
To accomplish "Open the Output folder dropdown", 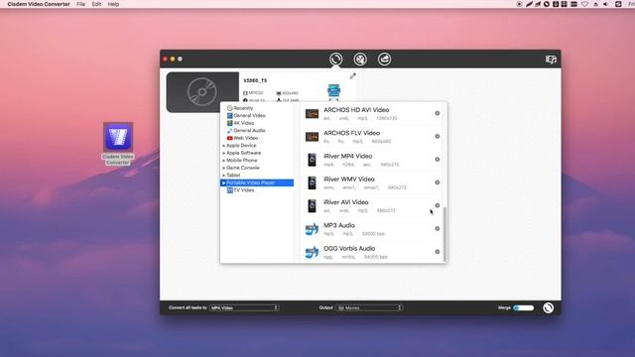I will coord(369,308).
